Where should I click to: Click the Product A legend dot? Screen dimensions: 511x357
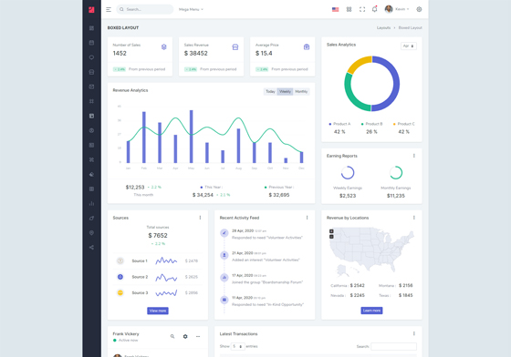pos(330,124)
